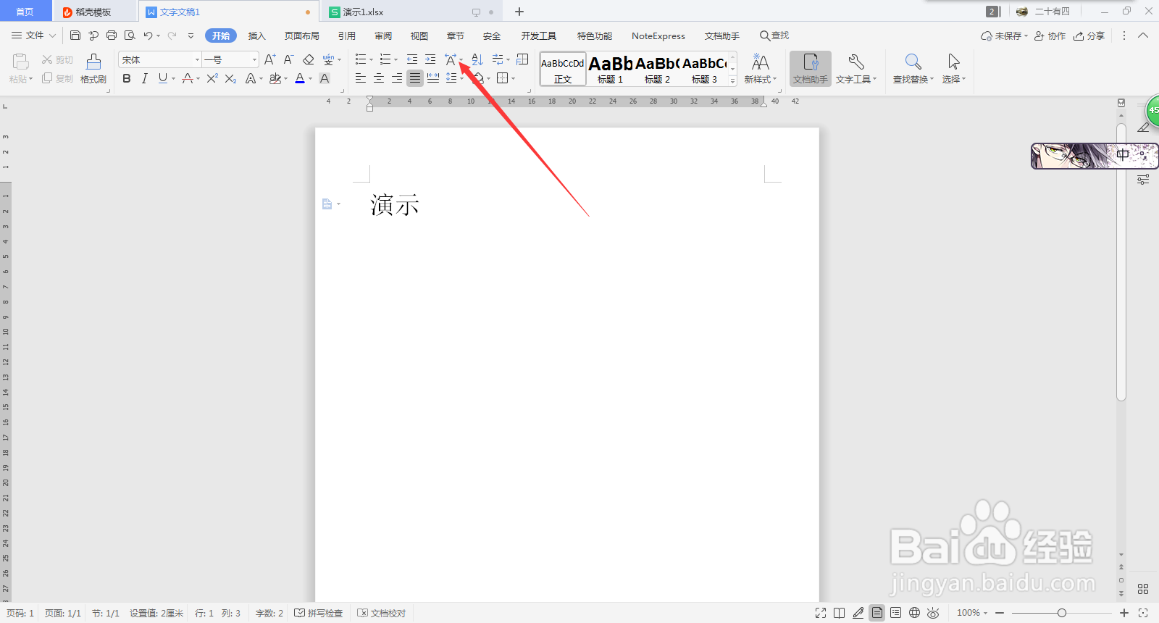Click the fit page icon beside zoom
This screenshot has height=623, width=1159.
1143,613
